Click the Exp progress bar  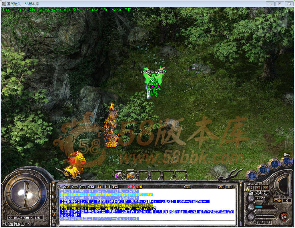[x=266, y=207]
